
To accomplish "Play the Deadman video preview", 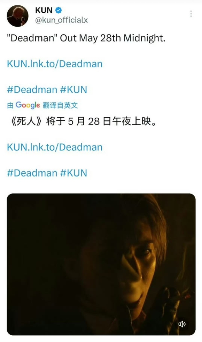I will pos(101,264).
